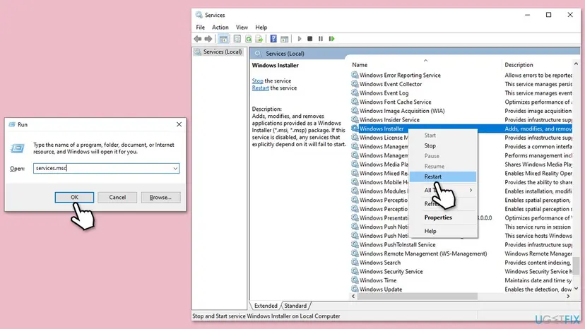Image resolution: width=585 pixels, height=329 pixels.
Task: Stop the service with the toolbar stop icon
Action: (309, 39)
